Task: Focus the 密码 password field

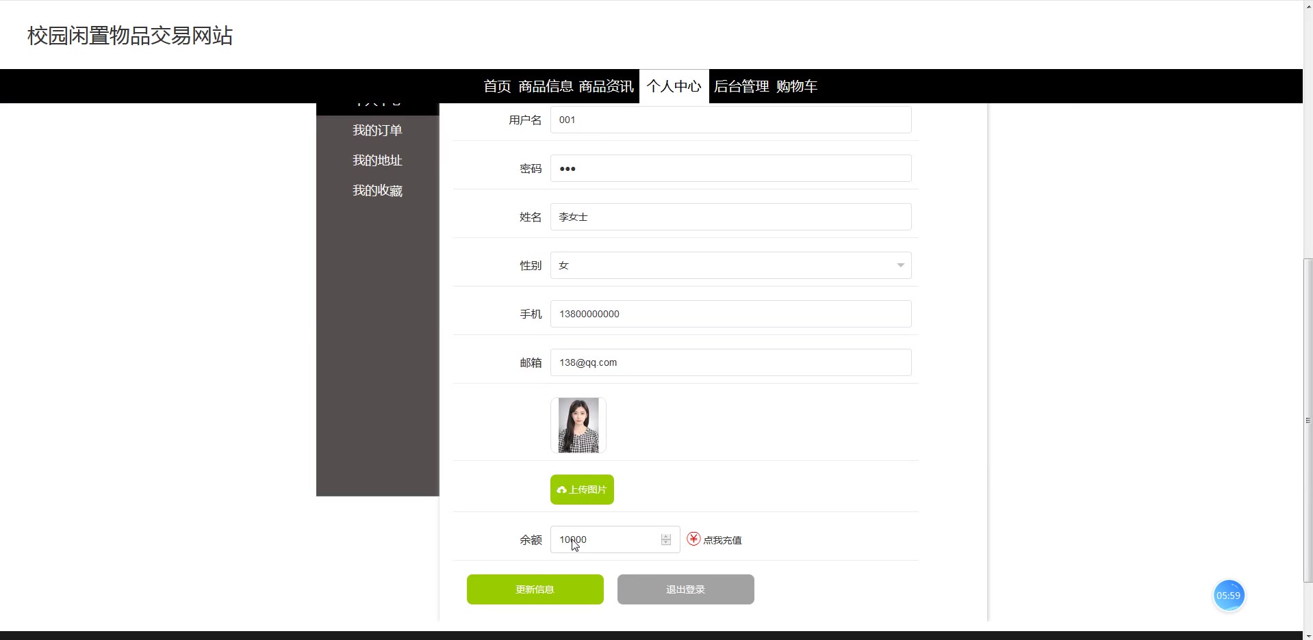Action: click(x=730, y=168)
